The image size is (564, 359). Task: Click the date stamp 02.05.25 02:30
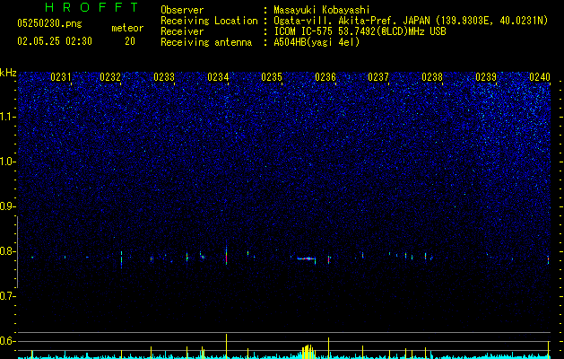(x=55, y=41)
